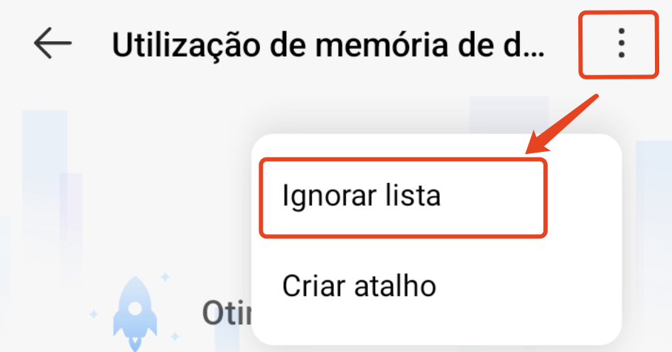
Task: Select "Ignorar lista" from the popup menu
Action: coord(362,196)
